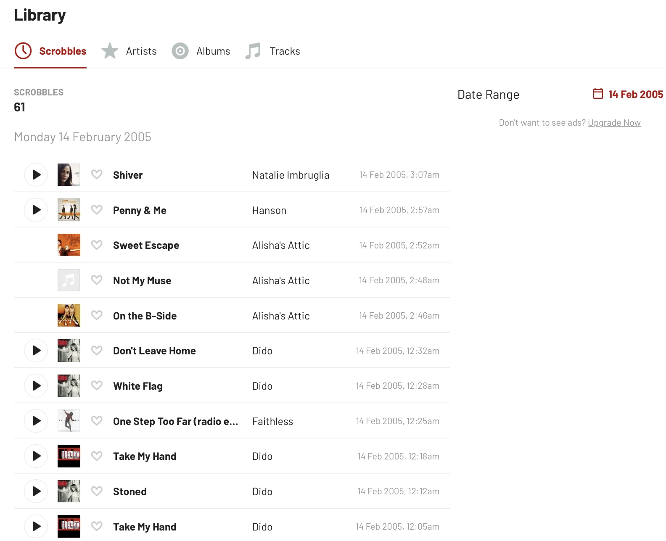666x541 pixels.
Task: Love Sweet Escape using its heart icon
Action: tap(97, 245)
